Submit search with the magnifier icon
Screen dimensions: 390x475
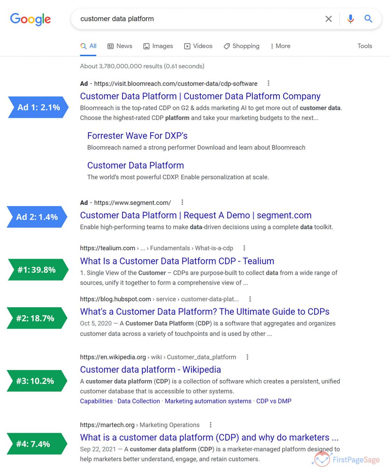pyautogui.click(x=368, y=19)
